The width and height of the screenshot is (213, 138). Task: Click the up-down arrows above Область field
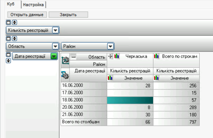pyautogui.click(x=15, y=39)
